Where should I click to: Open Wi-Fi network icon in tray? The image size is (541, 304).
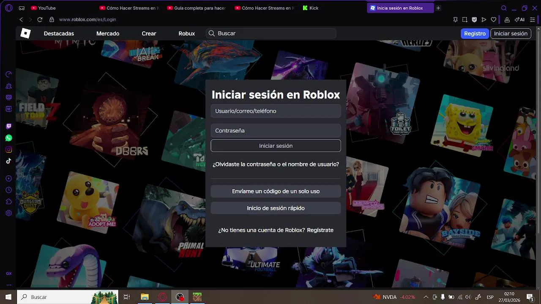coord(460,297)
